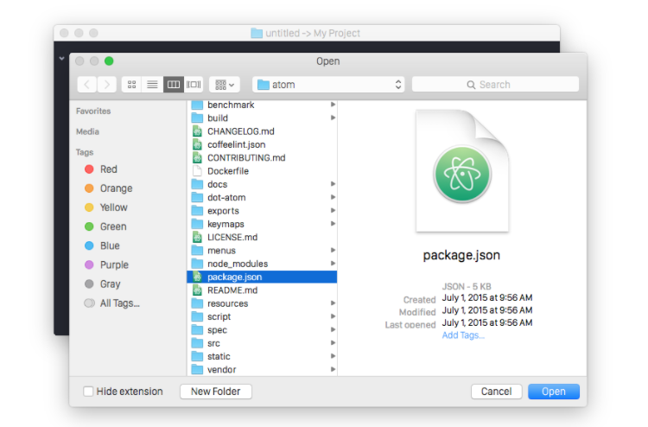Click the Search field
The image size is (648, 427).
(495, 85)
